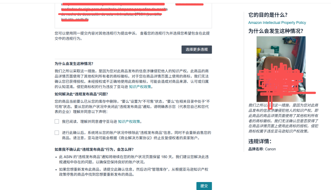331x190 pixels.
Task: Select the 为什么会发生这种情况? heading in main content
Action: [74, 64]
